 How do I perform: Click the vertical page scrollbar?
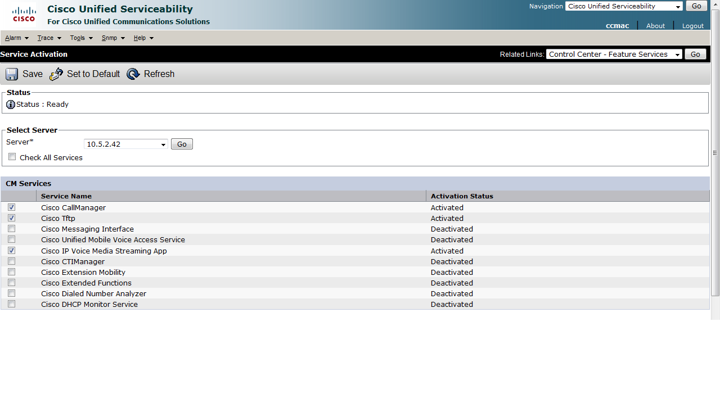point(715,152)
